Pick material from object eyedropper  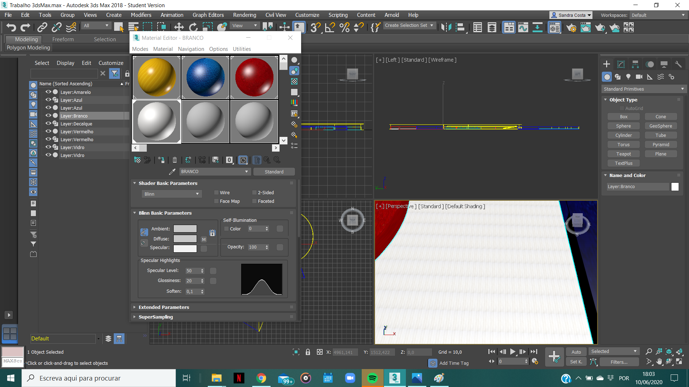172,172
